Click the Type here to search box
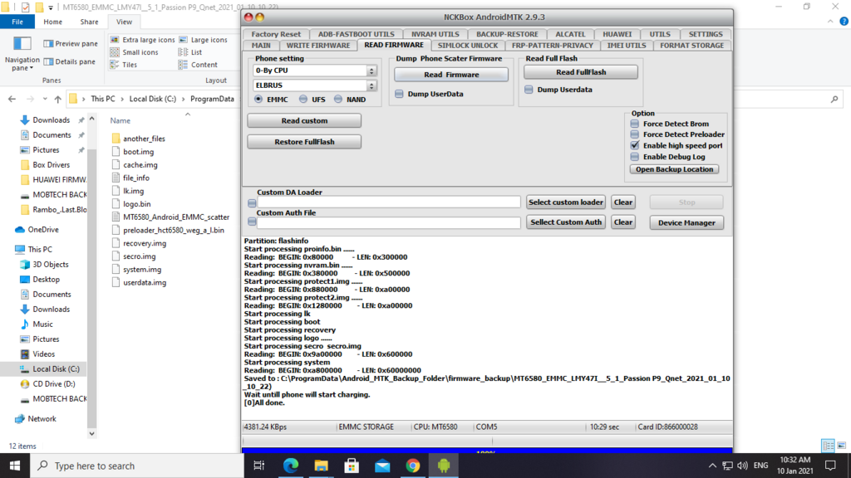The image size is (851, 478). [137, 466]
